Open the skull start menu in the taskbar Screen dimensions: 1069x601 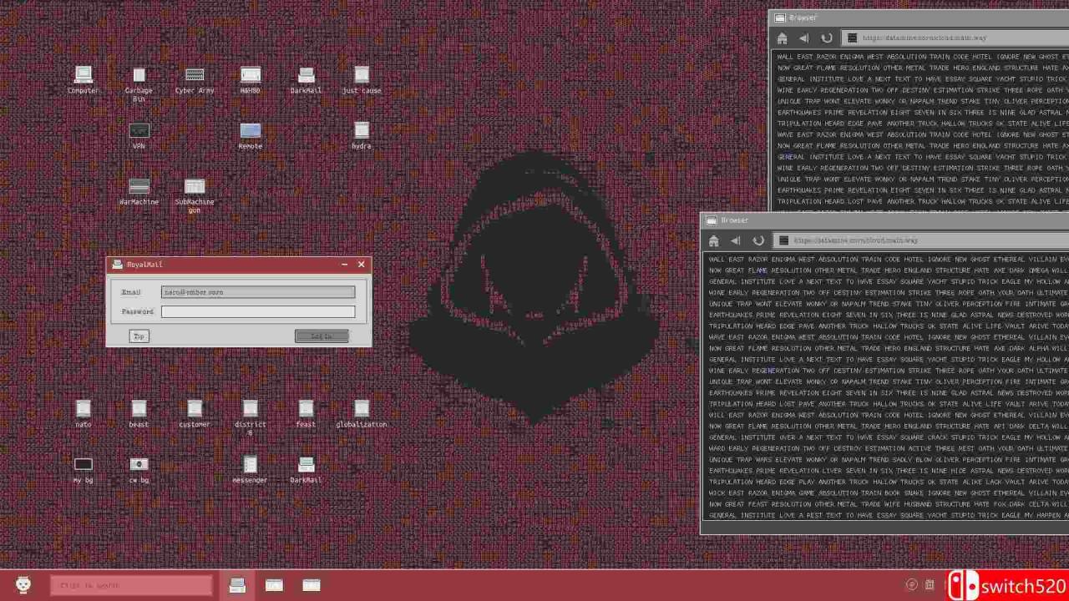pyautogui.click(x=22, y=584)
